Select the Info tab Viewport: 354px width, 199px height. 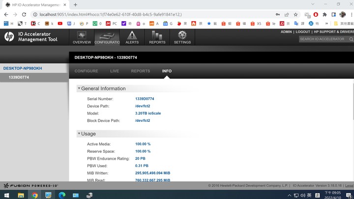(167, 71)
